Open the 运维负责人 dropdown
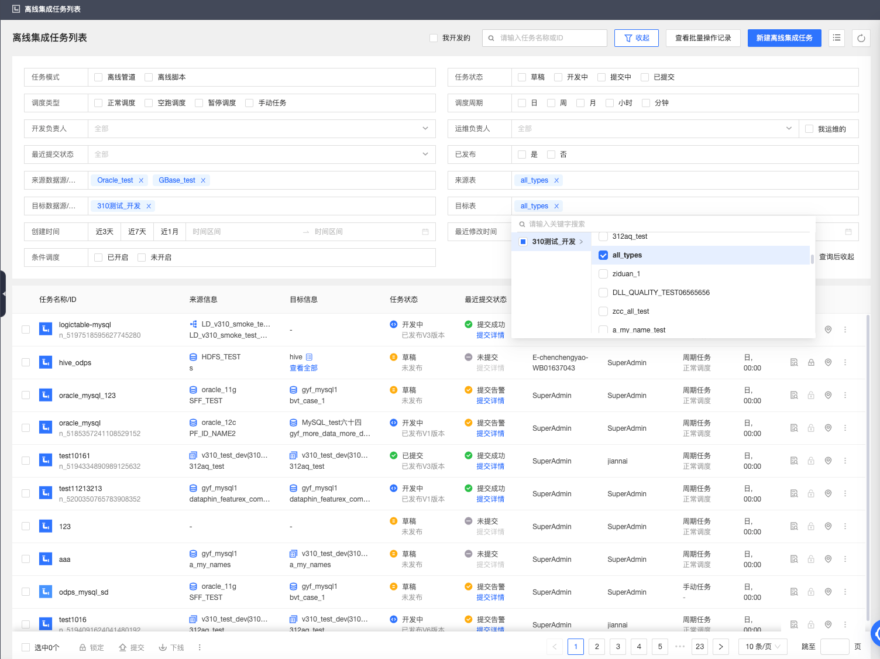880x659 pixels. (655, 129)
